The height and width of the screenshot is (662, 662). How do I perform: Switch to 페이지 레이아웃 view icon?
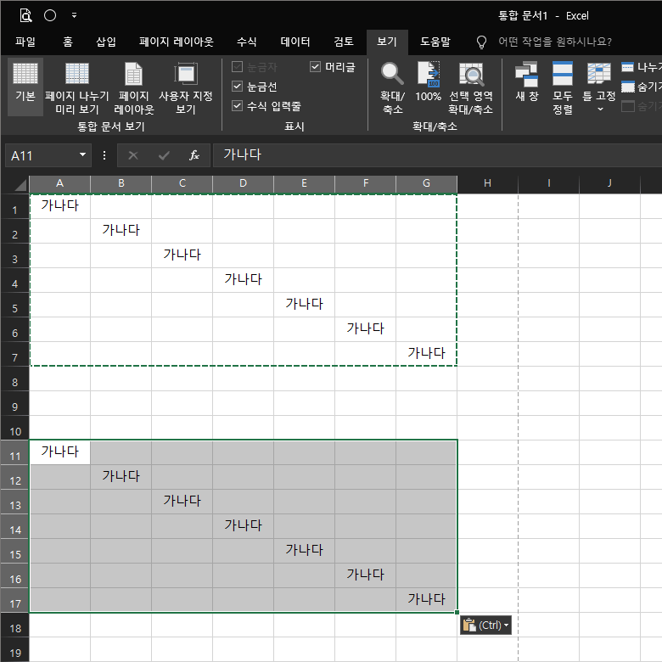point(134,87)
